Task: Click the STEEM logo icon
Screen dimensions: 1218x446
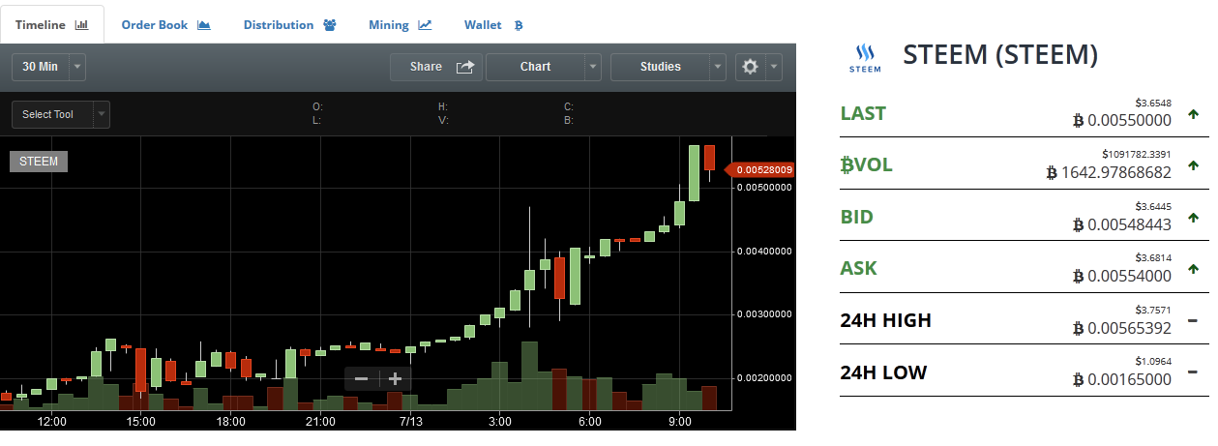Action: pyautogui.click(x=865, y=59)
